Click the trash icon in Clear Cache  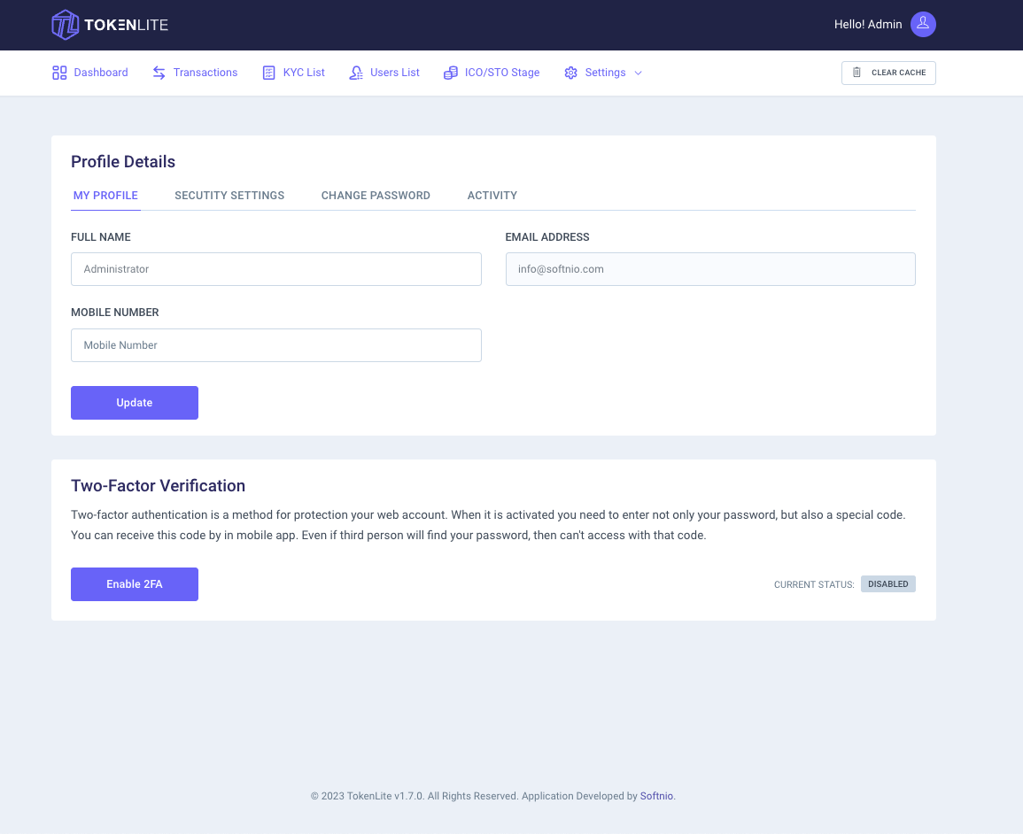pos(856,73)
